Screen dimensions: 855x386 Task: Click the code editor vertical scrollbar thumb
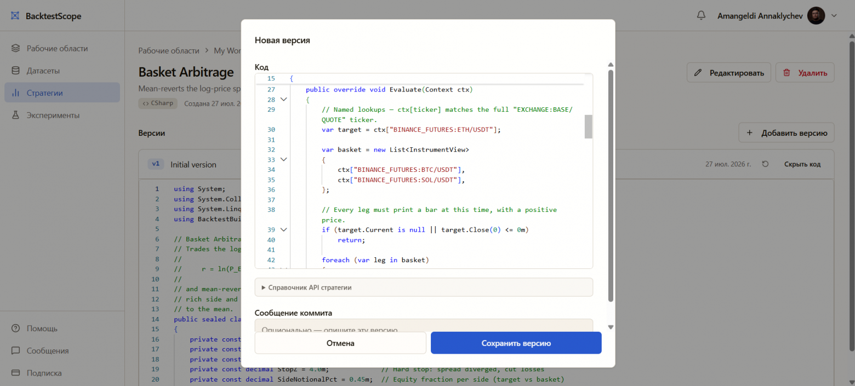click(589, 126)
